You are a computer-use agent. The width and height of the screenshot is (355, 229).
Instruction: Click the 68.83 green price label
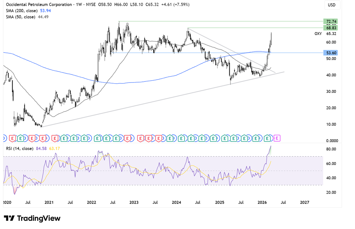331,28
